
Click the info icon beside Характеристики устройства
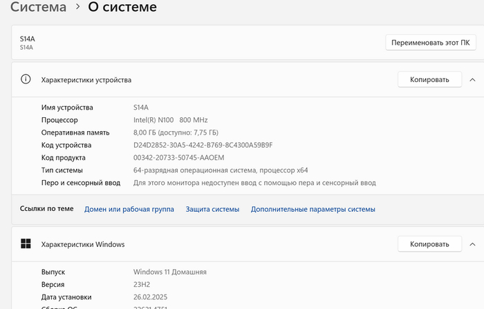click(26, 79)
